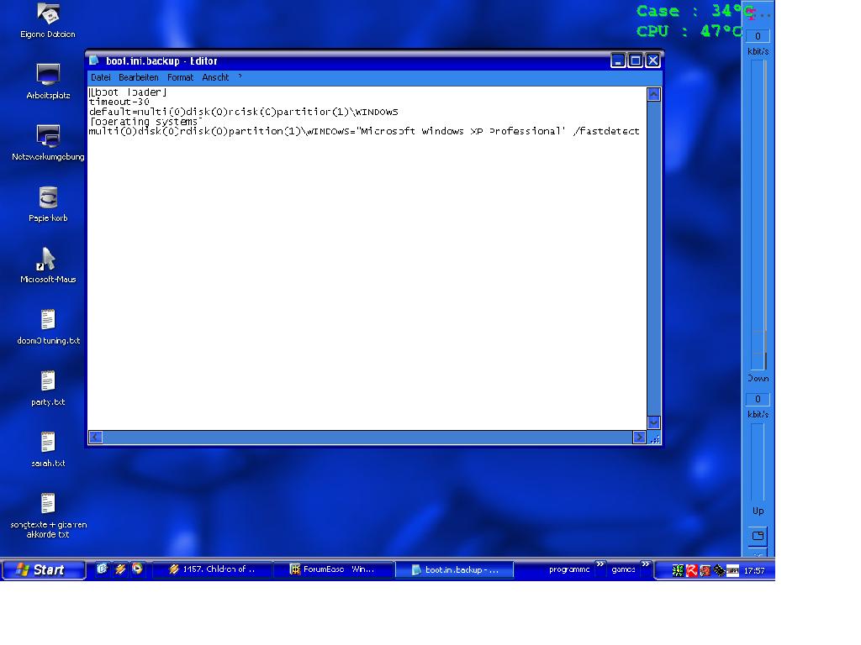861x645 pixels.
Task: Click the download kbit/s value box
Action: (x=758, y=36)
